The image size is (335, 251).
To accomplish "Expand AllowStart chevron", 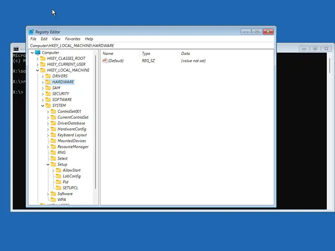I will click(x=53, y=171).
